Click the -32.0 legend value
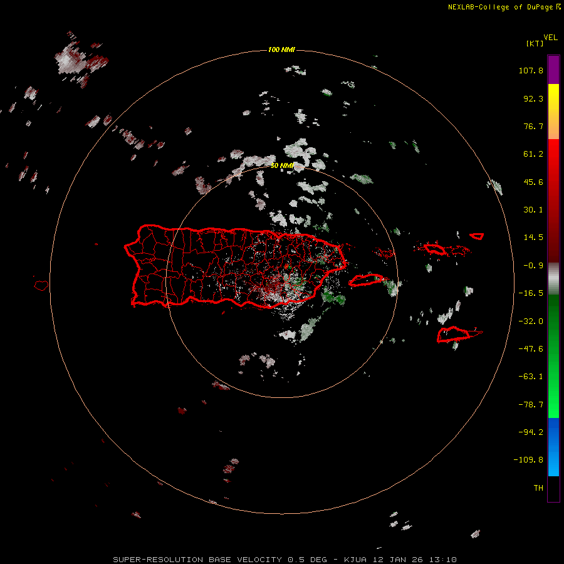 click(531, 321)
